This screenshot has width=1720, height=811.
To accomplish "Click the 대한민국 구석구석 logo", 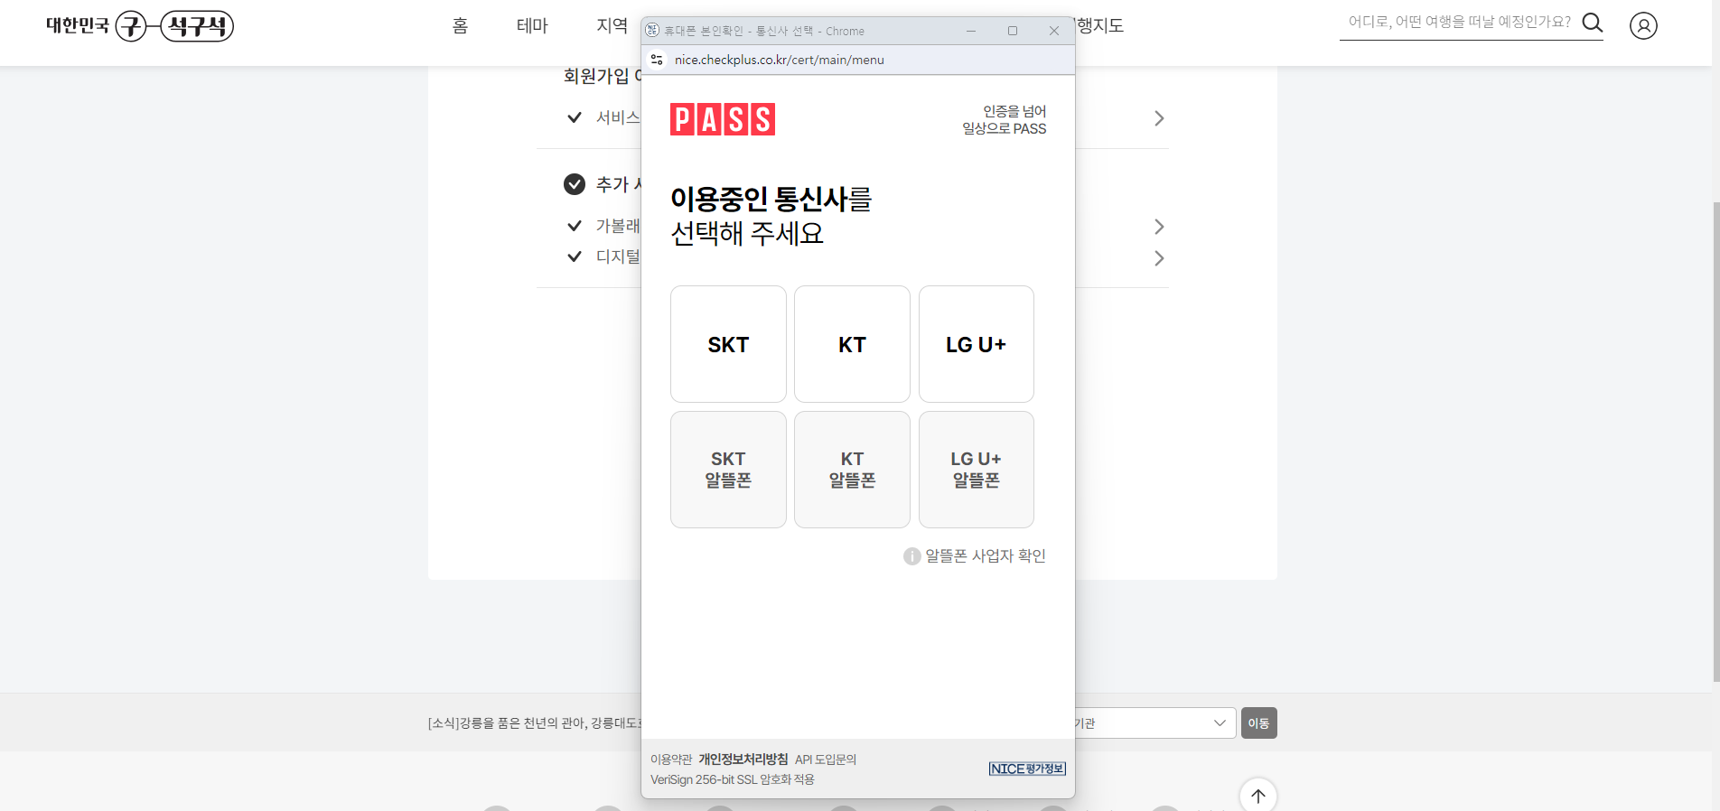I will pyautogui.click(x=140, y=25).
